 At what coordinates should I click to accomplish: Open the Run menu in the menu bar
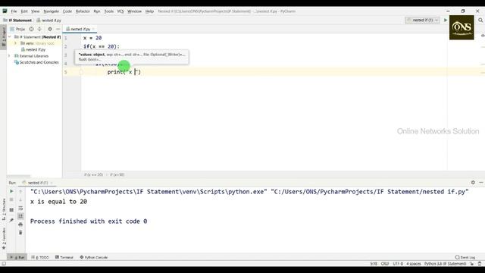(x=97, y=11)
